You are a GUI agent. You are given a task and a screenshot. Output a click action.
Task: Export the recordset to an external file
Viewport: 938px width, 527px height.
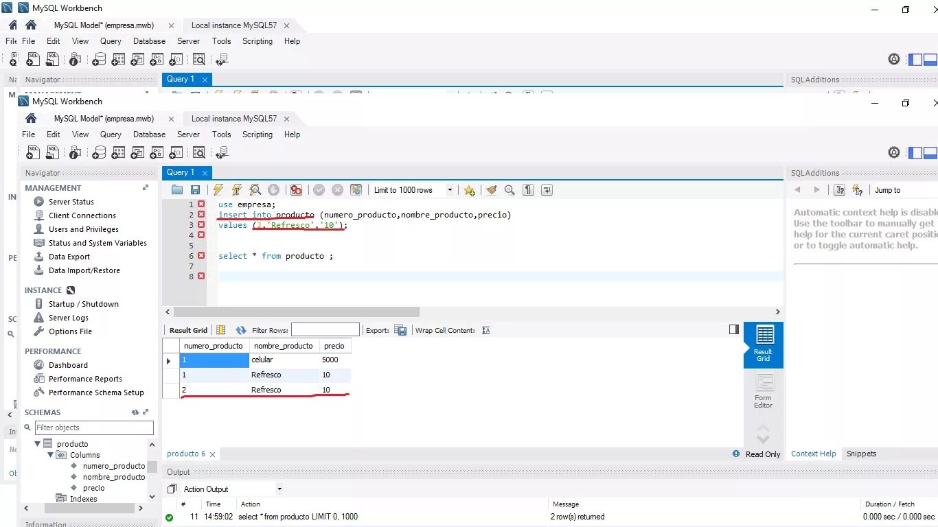pos(400,330)
